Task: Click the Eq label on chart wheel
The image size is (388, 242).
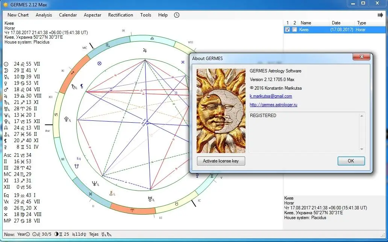Action: coord(79,159)
